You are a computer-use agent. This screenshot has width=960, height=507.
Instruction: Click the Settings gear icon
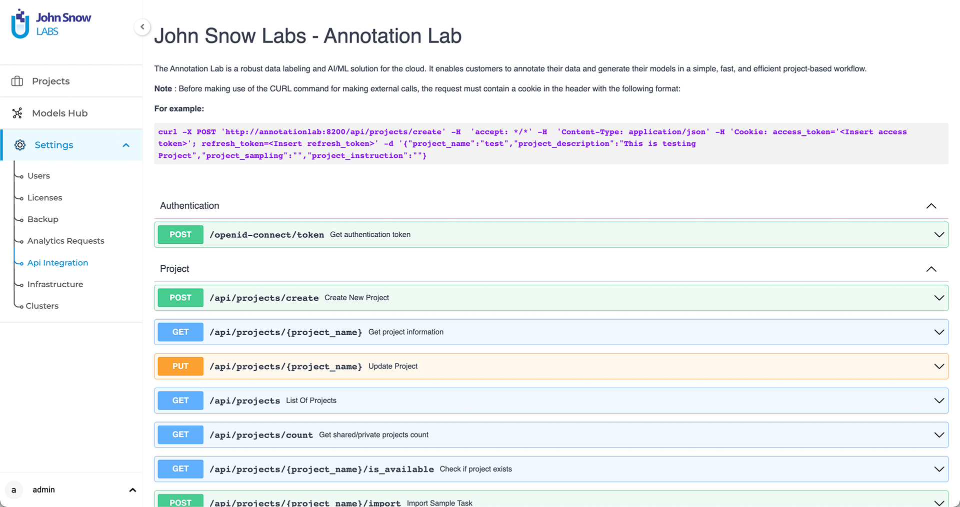point(20,145)
